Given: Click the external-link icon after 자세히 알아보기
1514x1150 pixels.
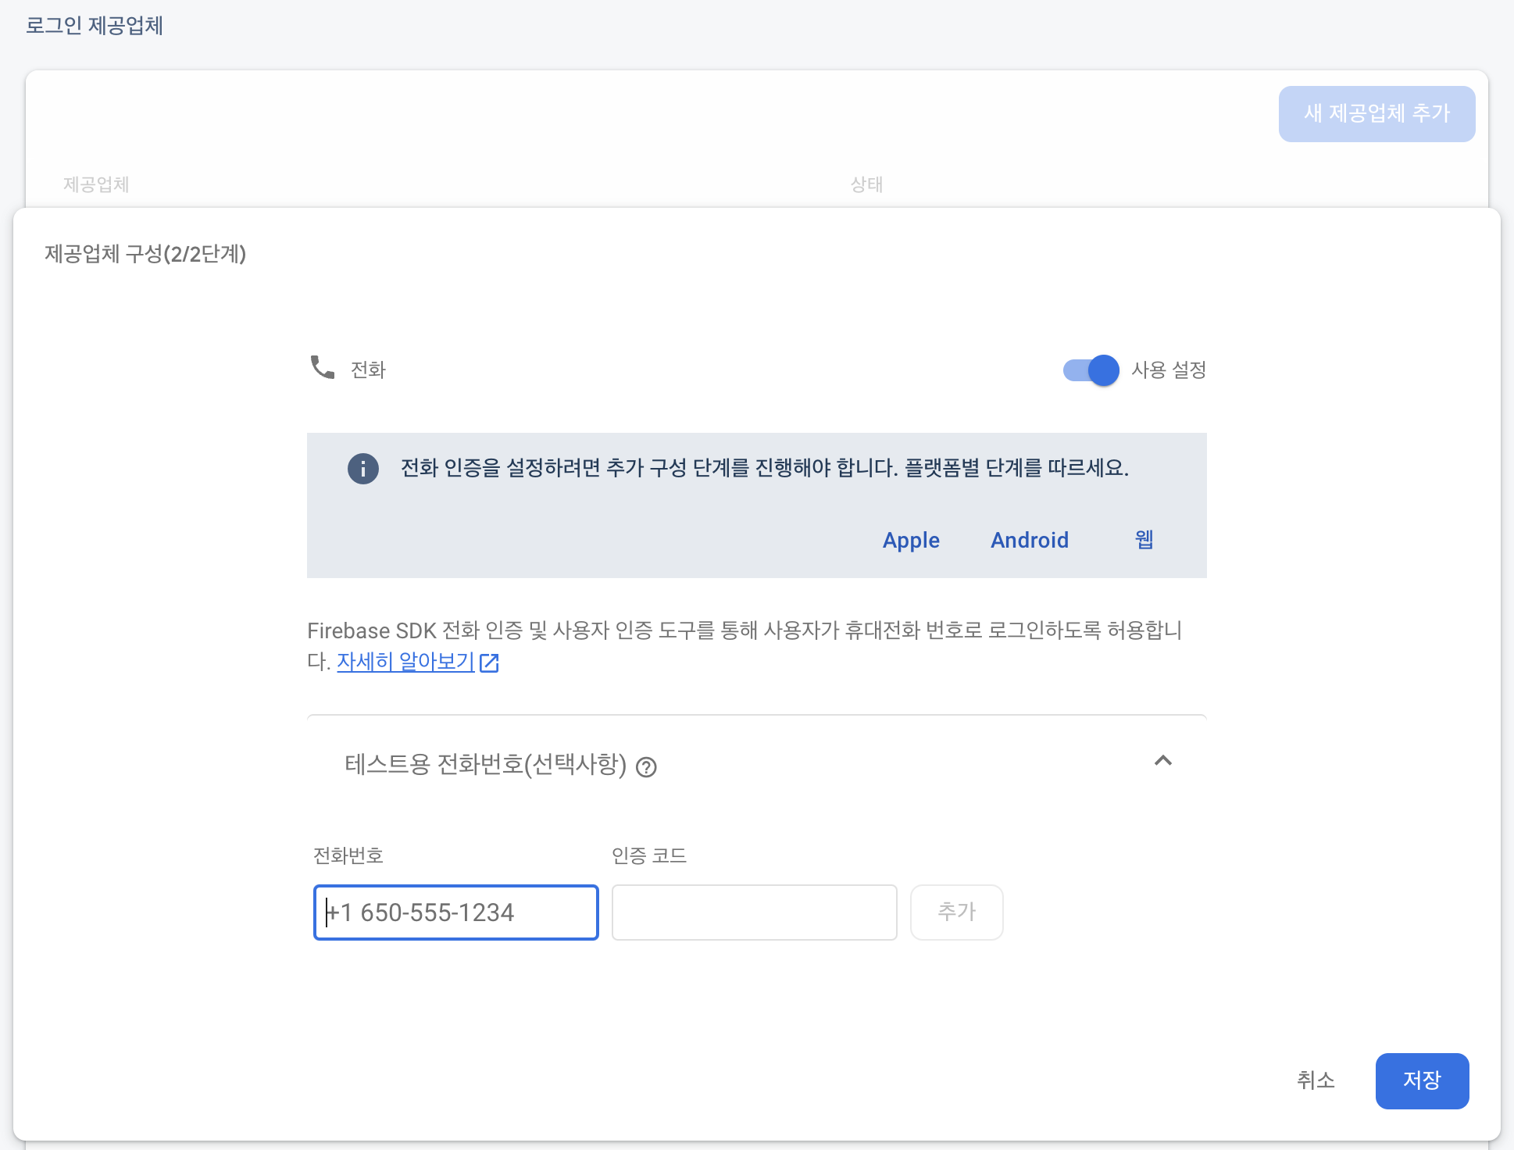Looking at the screenshot, I should click(x=489, y=663).
